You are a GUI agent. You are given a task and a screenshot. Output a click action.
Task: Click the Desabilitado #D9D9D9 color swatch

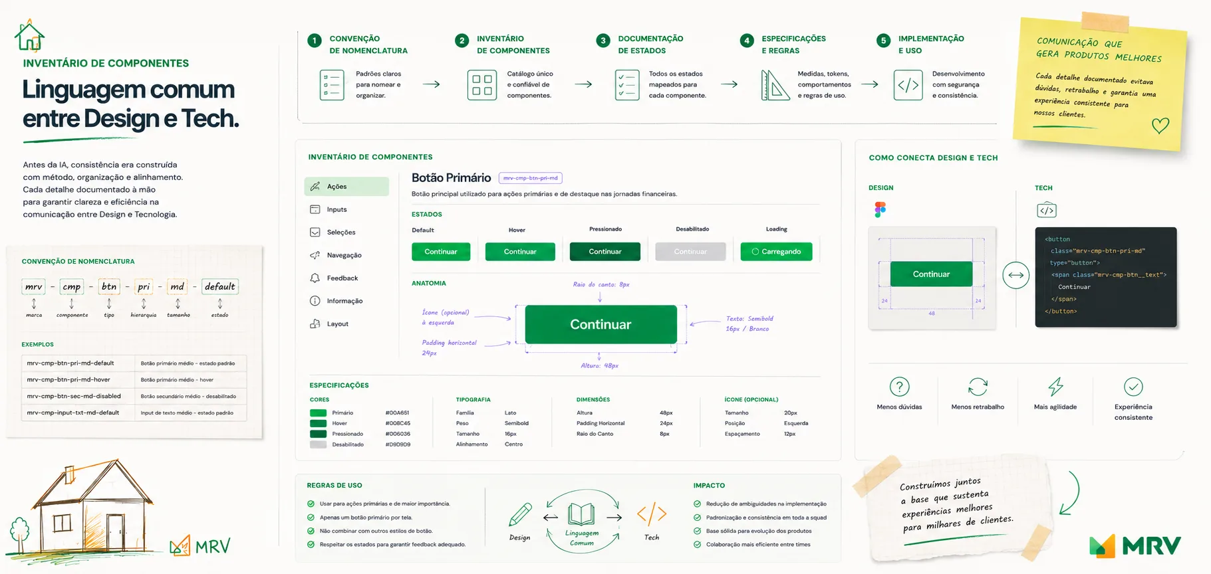click(318, 444)
